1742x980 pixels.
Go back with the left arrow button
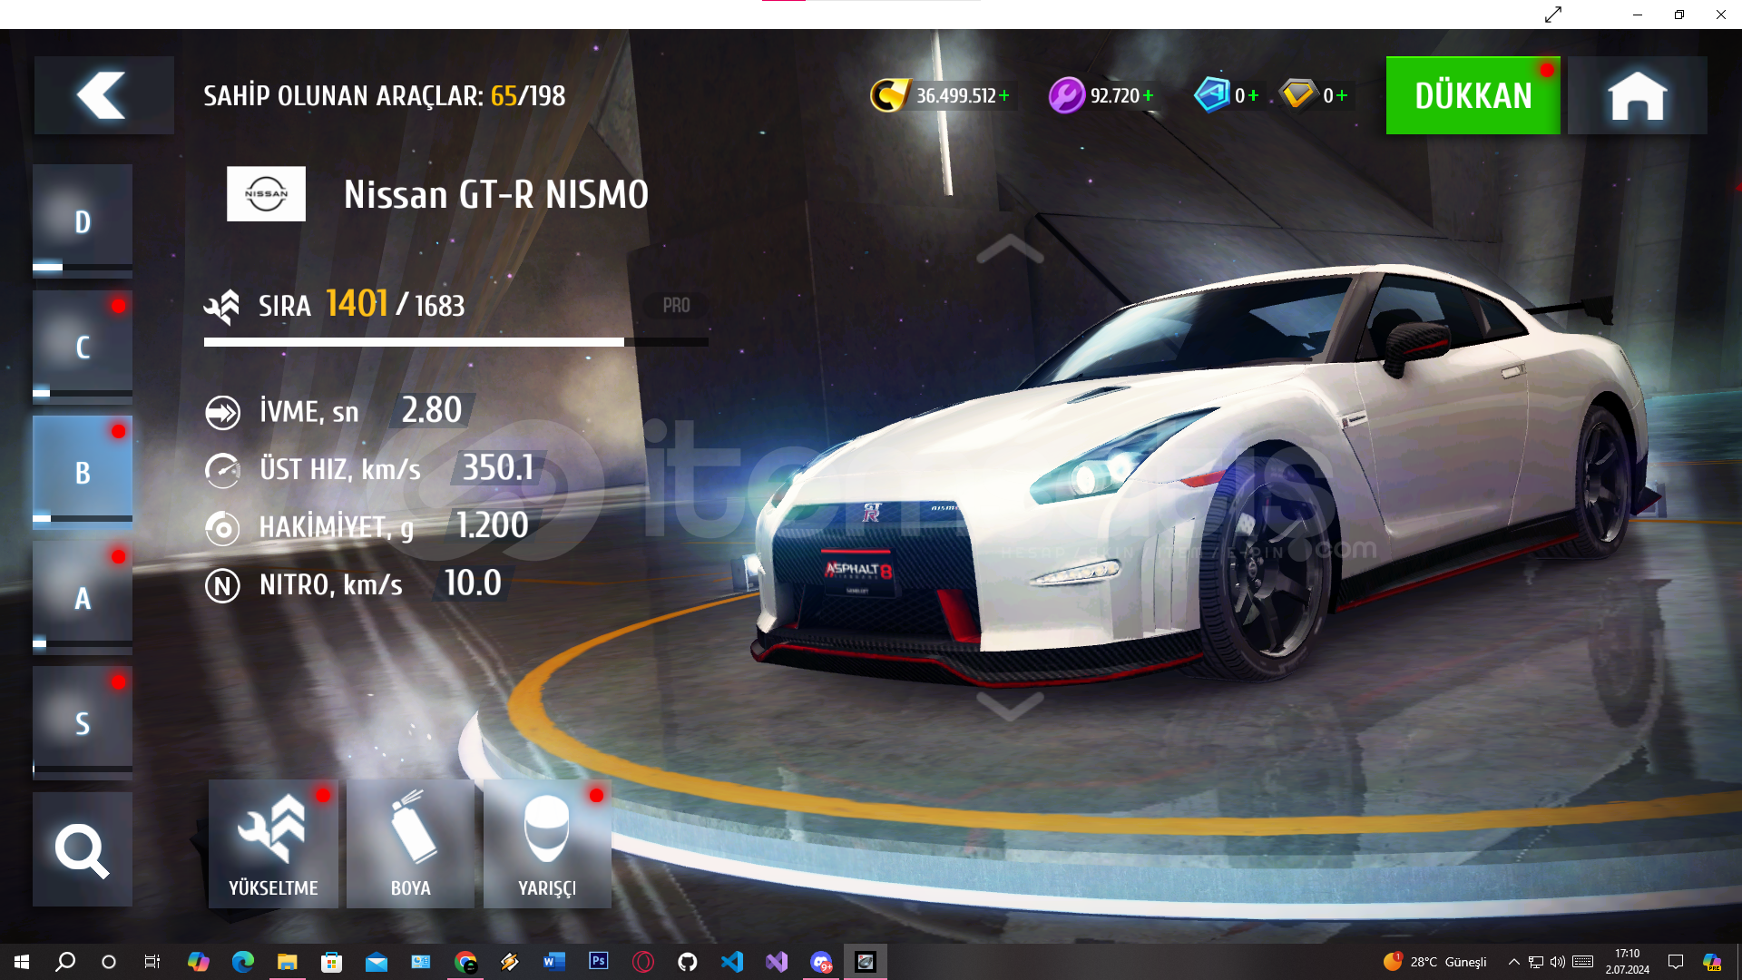click(x=103, y=95)
